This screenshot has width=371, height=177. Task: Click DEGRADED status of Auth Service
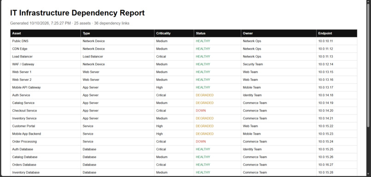coord(205,95)
